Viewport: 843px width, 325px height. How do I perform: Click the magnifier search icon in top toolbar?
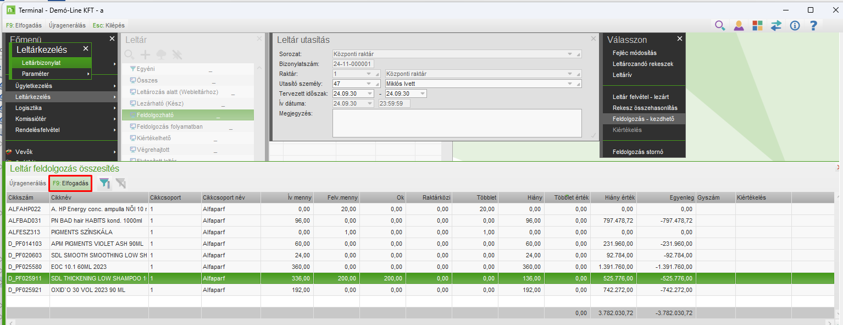[720, 25]
